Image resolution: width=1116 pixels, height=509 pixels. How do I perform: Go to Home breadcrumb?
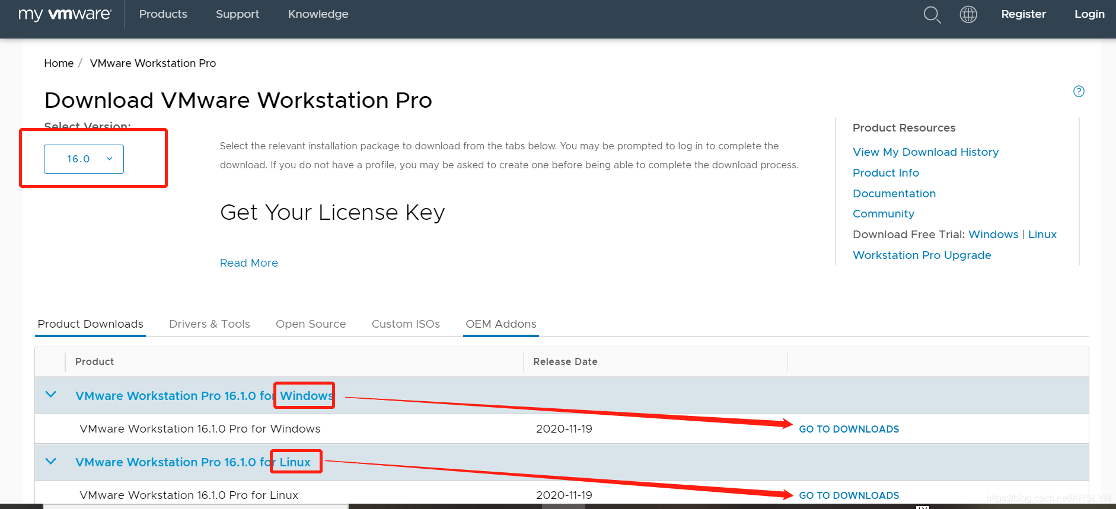tap(59, 63)
